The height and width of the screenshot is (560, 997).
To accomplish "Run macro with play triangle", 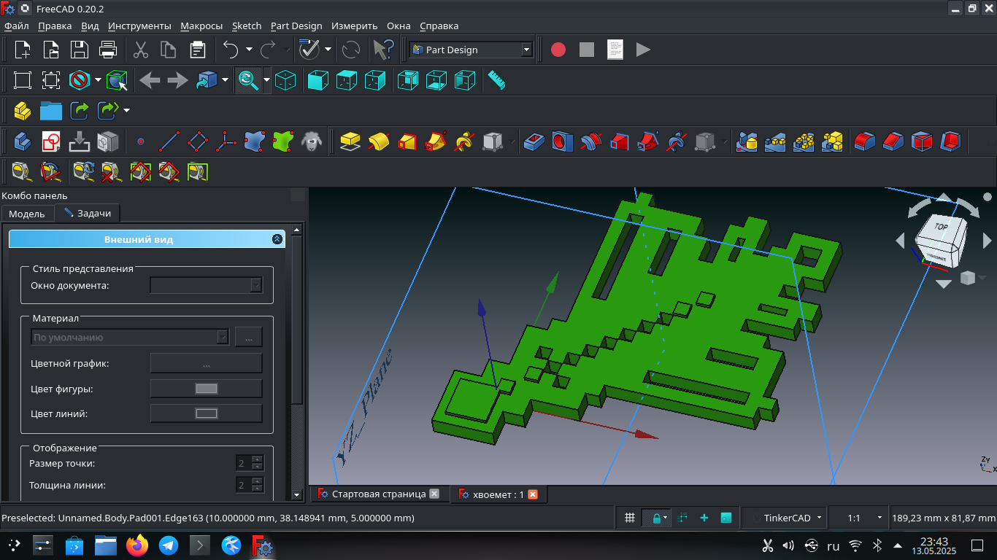I will (x=643, y=50).
